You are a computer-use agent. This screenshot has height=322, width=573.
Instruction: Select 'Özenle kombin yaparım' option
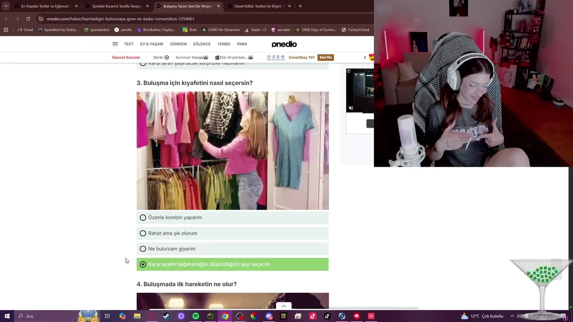click(232, 217)
